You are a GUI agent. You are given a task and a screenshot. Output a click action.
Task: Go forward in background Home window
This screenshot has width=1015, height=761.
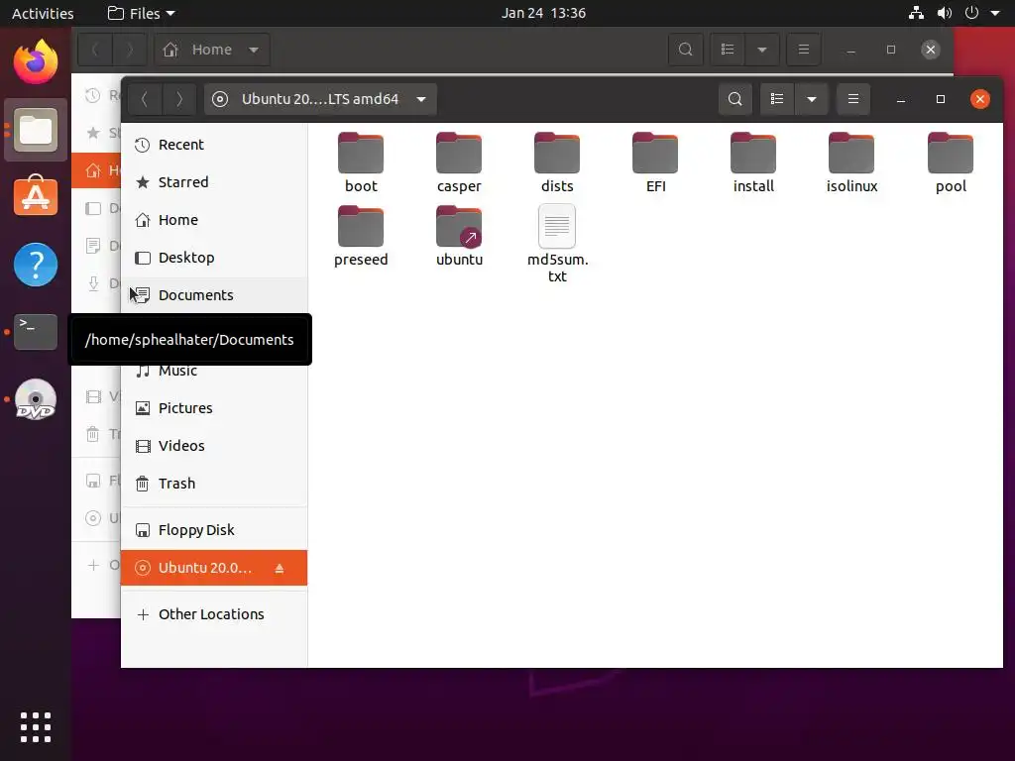coord(130,50)
